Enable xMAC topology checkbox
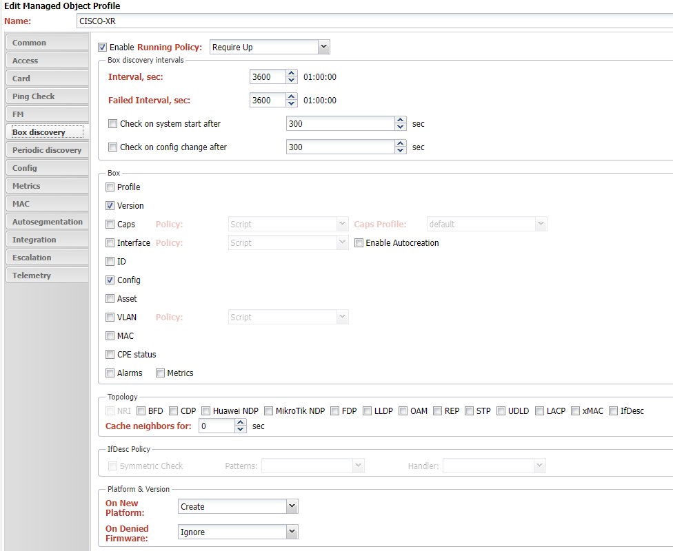This screenshot has height=551, width=673. pyautogui.click(x=575, y=410)
